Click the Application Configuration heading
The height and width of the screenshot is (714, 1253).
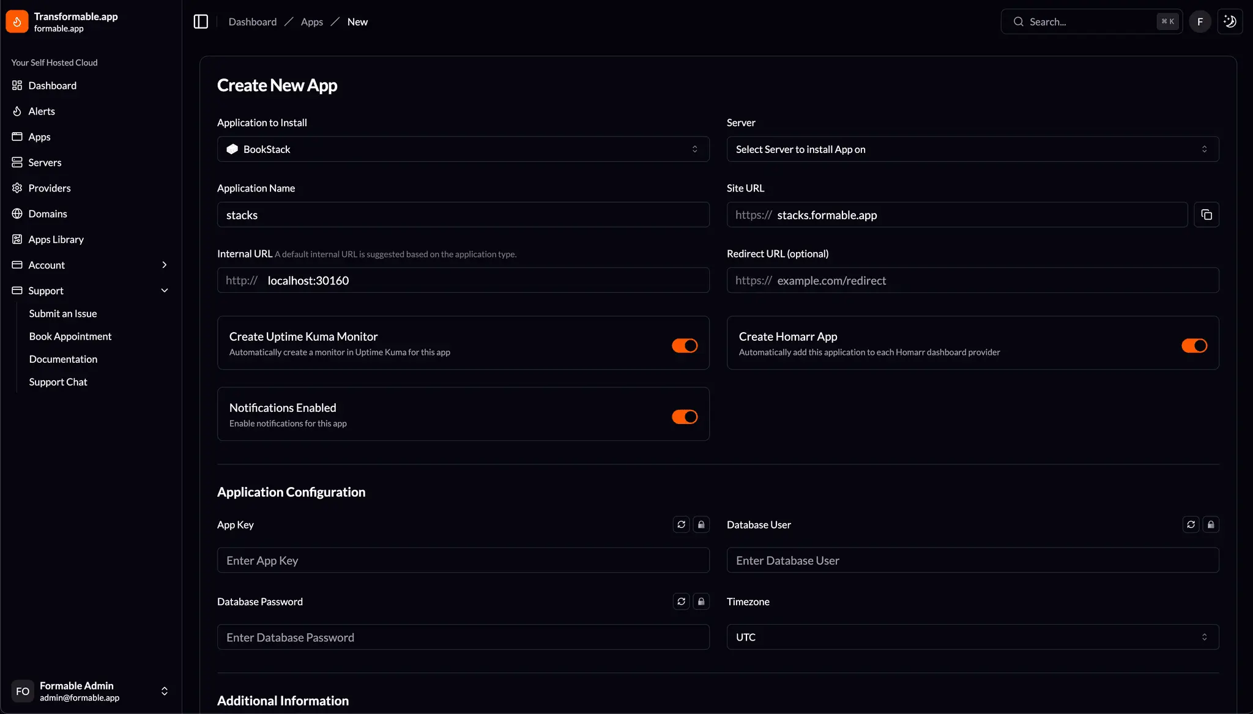pyautogui.click(x=291, y=492)
